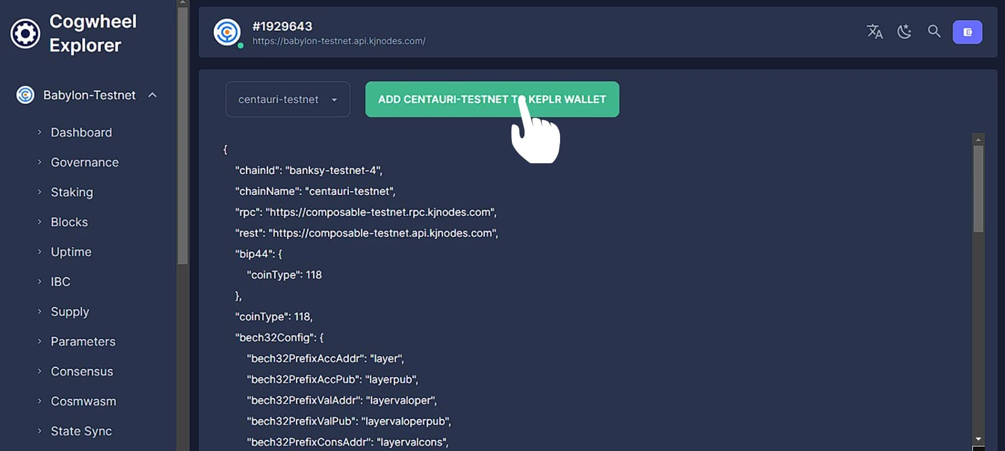The width and height of the screenshot is (1005, 451).
Task: Click the "chainName": "centauri-testnet" line
Action: [315, 191]
